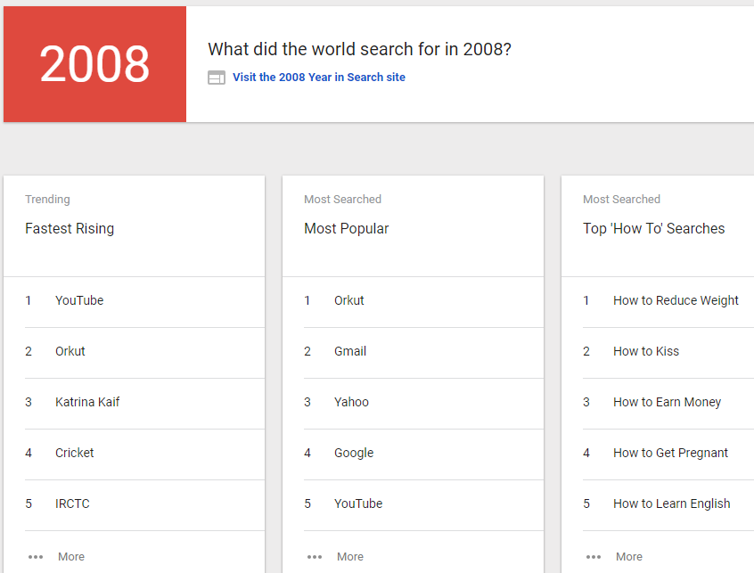Click the Katrina Kaif trending entry
Screen dimensions: 754x573
tap(87, 402)
